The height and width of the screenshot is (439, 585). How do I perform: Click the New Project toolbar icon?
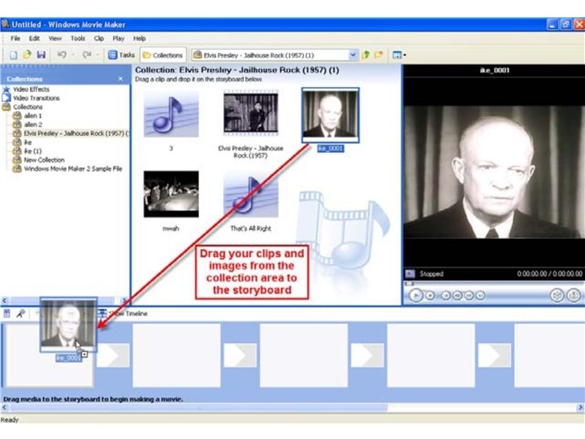[14, 55]
